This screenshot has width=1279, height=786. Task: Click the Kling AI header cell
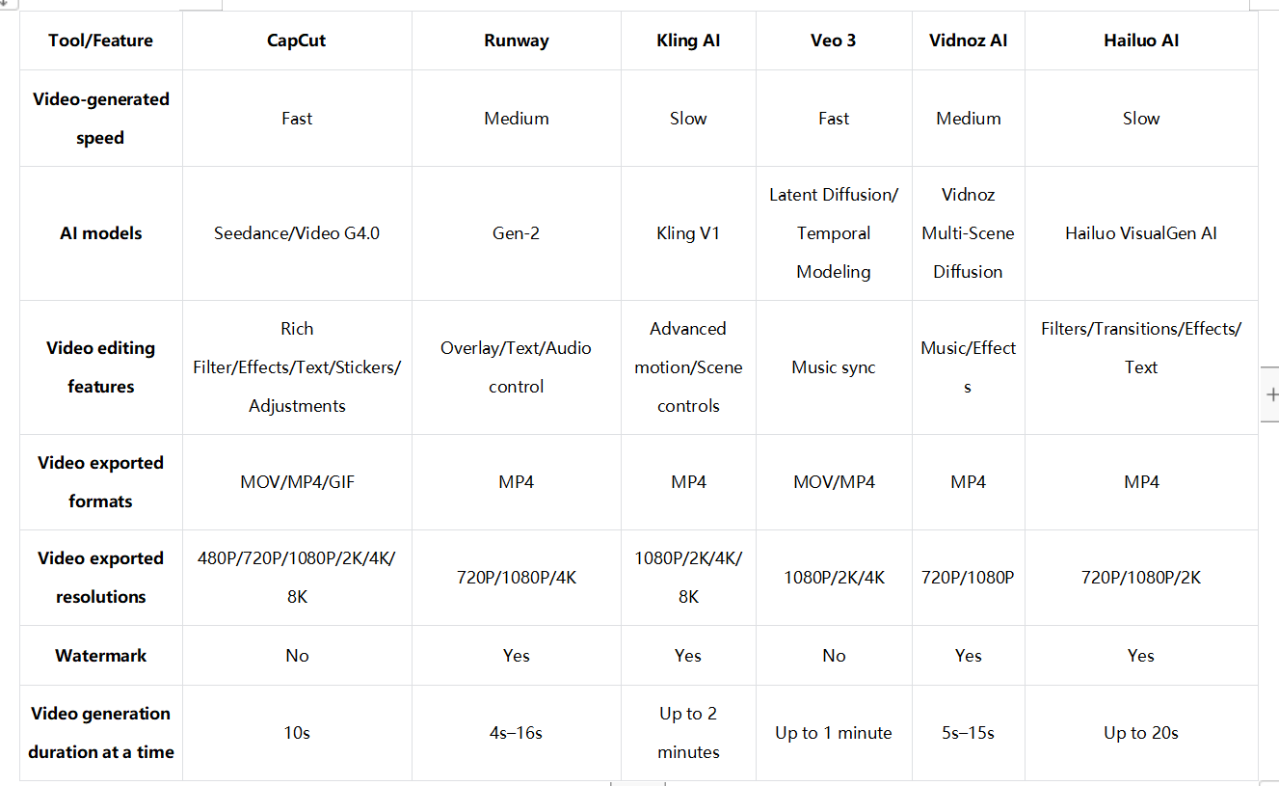(688, 41)
